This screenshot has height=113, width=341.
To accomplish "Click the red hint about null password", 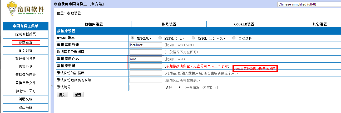I will pyautogui.click(x=197, y=66).
